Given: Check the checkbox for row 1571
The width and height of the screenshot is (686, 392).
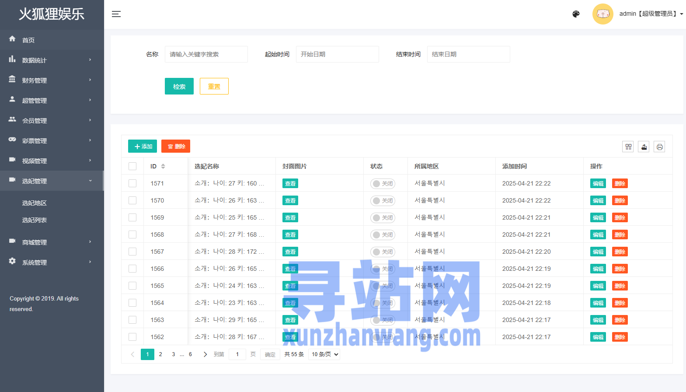Looking at the screenshot, I should pyautogui.click(x=132, y=183).
